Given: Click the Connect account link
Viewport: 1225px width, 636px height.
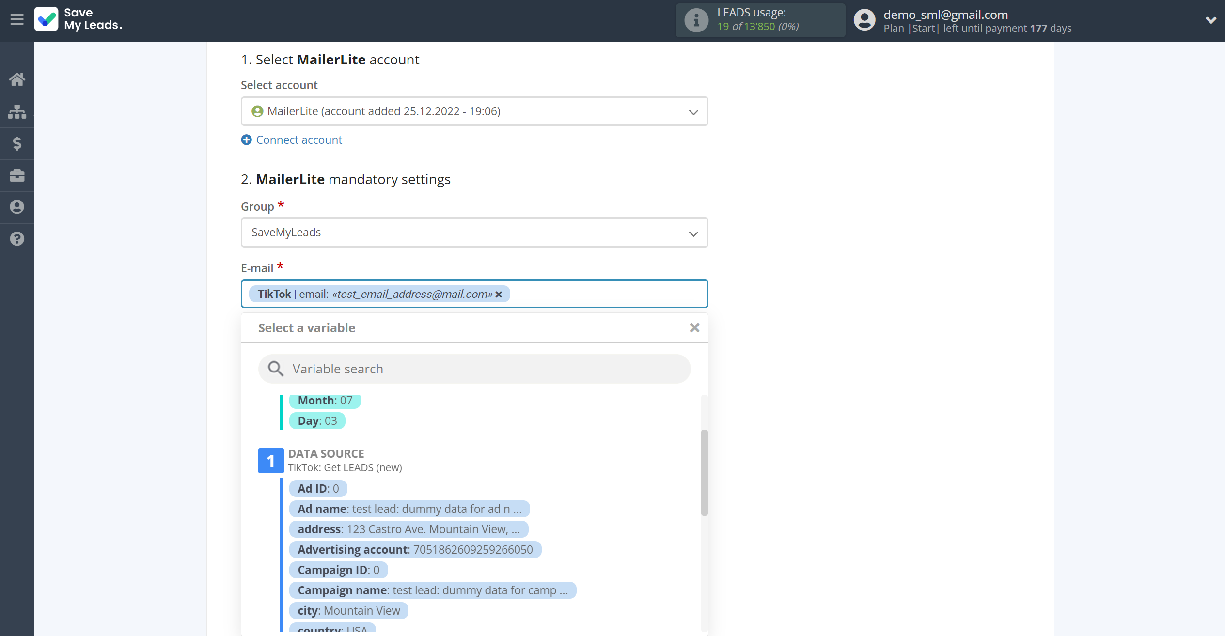Looking at the screenshot, I should (299, 140).
